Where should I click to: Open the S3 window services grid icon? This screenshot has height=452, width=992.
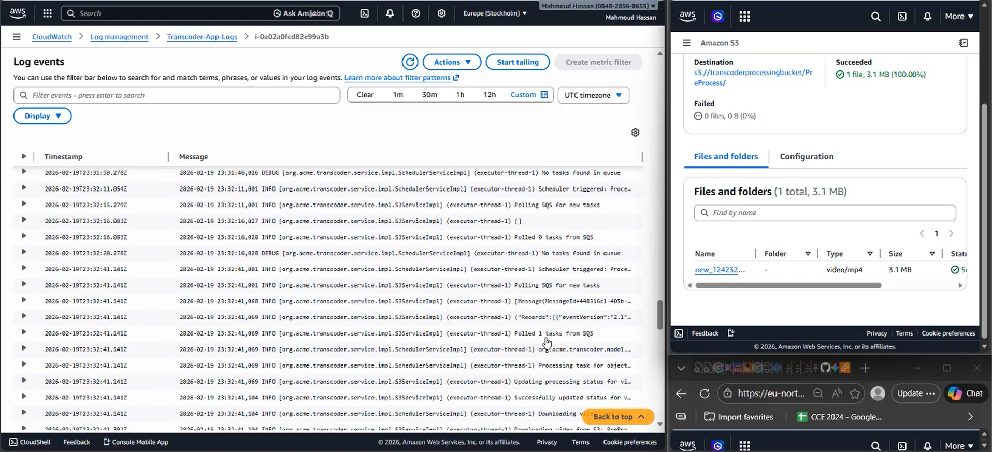click(x=744, y=17)
